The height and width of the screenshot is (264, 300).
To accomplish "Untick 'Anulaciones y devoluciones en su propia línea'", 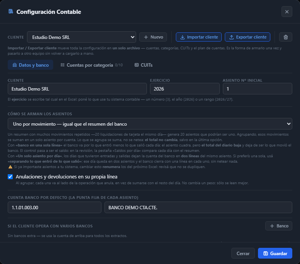I will tap(10, 177).
